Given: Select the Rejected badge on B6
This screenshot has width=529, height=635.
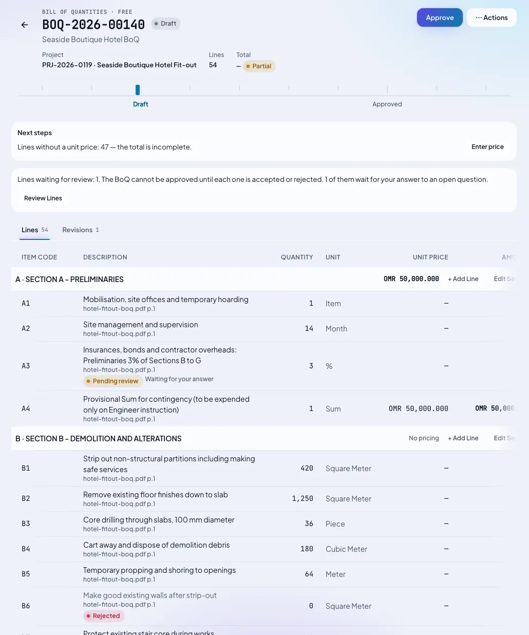Looking at the screenshot, I should [104, 616].
